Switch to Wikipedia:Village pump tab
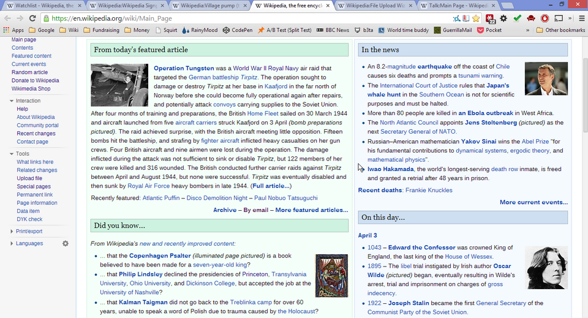The image size is (588, 318). 209,6
